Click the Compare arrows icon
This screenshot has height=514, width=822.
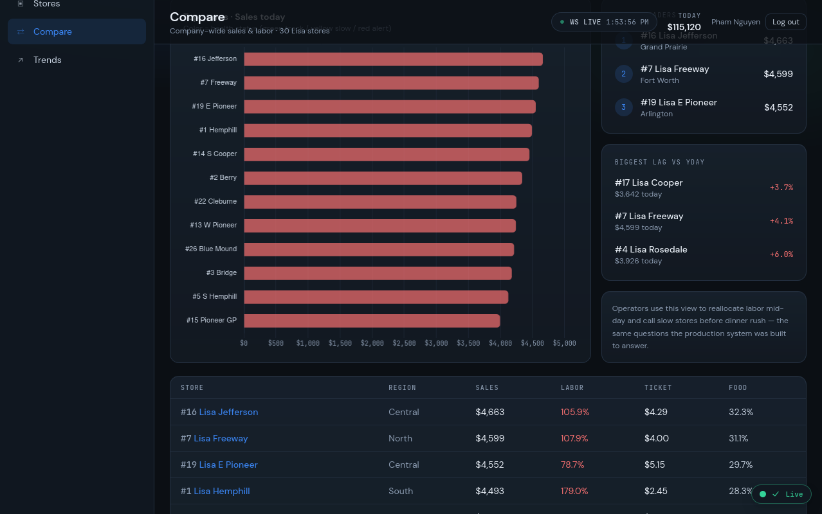point(21,31)
